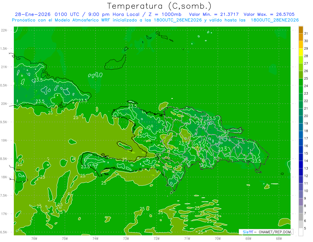This screenshot has width=313, height=242.
Task: Click the title 'Temperatura (C,somb.)'
Action: click(x=159, y=6)
